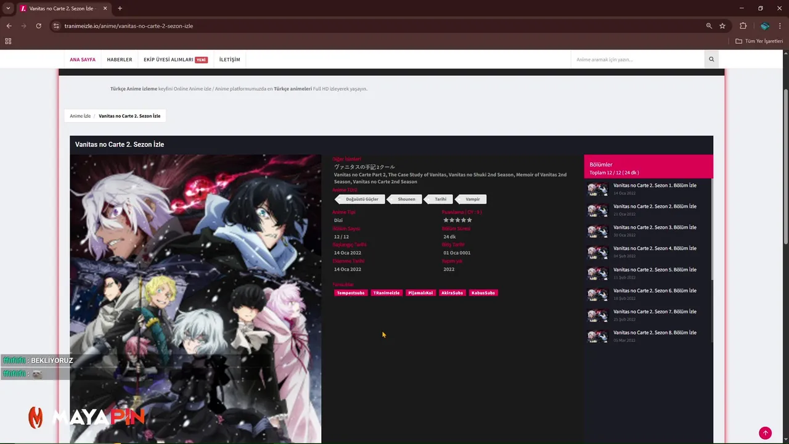Click the "14 Oca 2022" start date text

point(348,253)
